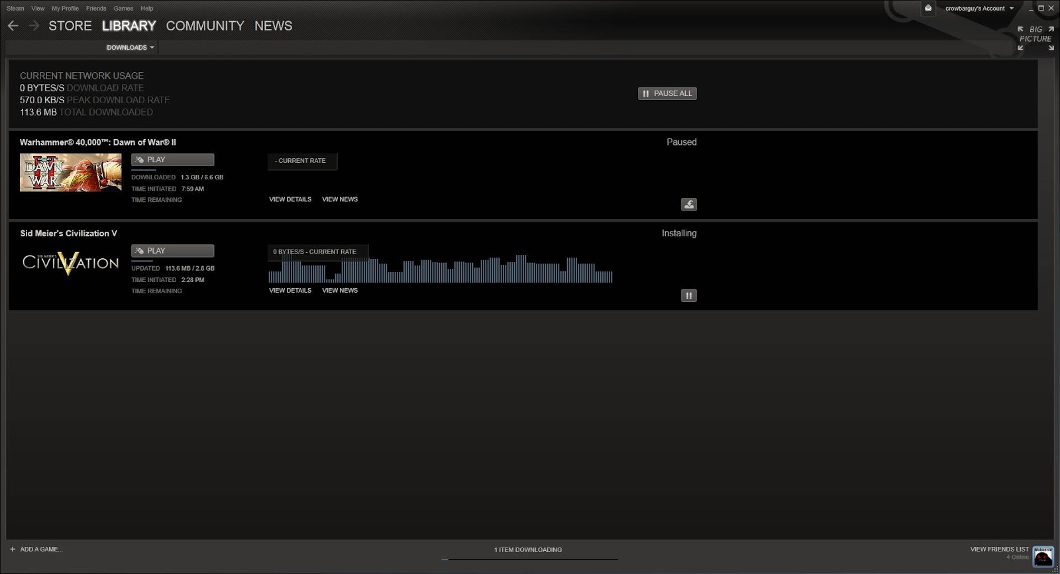This screenshot has height=574, width=1060.
Task: Open the Downloads dropdown
Action: tap(131, 48)
